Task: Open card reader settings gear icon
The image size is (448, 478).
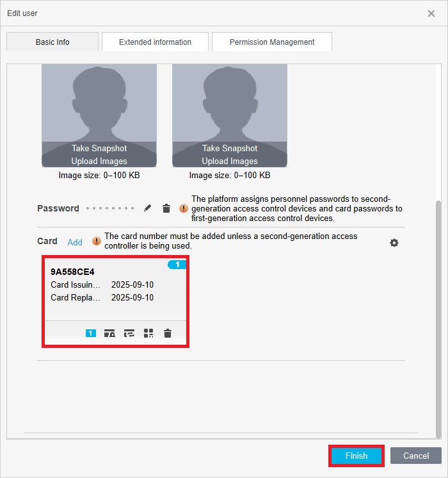Action: tap(394, 243)
